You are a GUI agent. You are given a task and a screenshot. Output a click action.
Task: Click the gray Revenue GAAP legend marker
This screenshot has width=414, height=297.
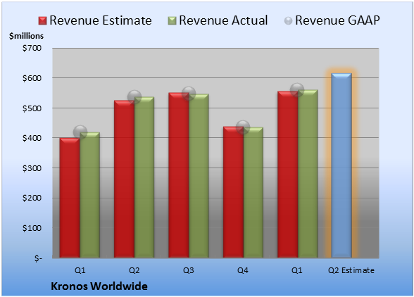coord(288,20)
